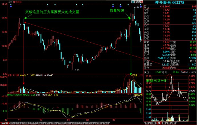Show the BOLL indicator

[26, 123]
